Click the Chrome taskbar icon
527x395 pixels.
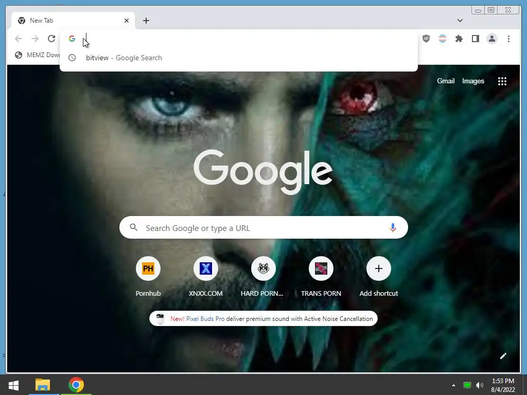pos(76,385)
